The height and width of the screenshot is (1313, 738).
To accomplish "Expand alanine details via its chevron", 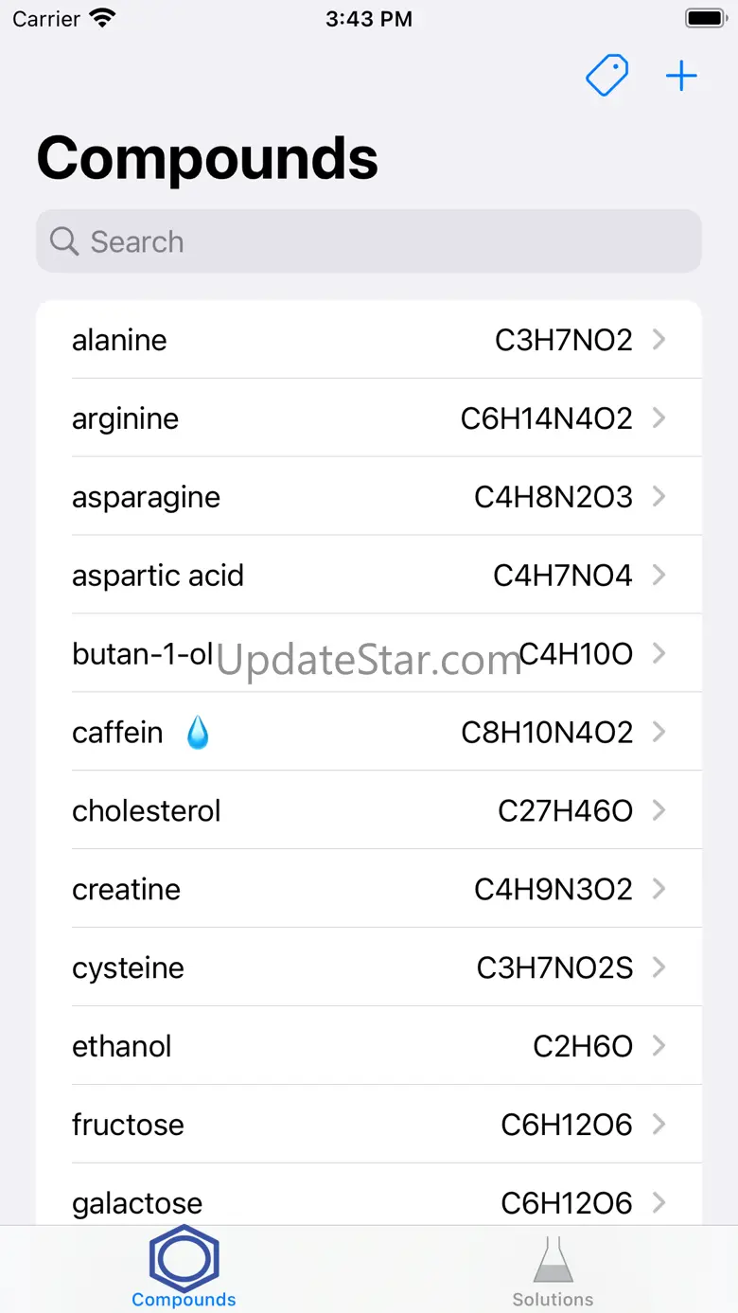I will pyautogui.click(x=659, y=340).
